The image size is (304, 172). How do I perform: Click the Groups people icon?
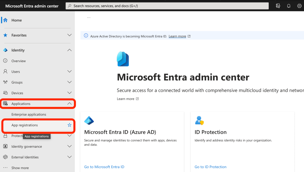5,82
